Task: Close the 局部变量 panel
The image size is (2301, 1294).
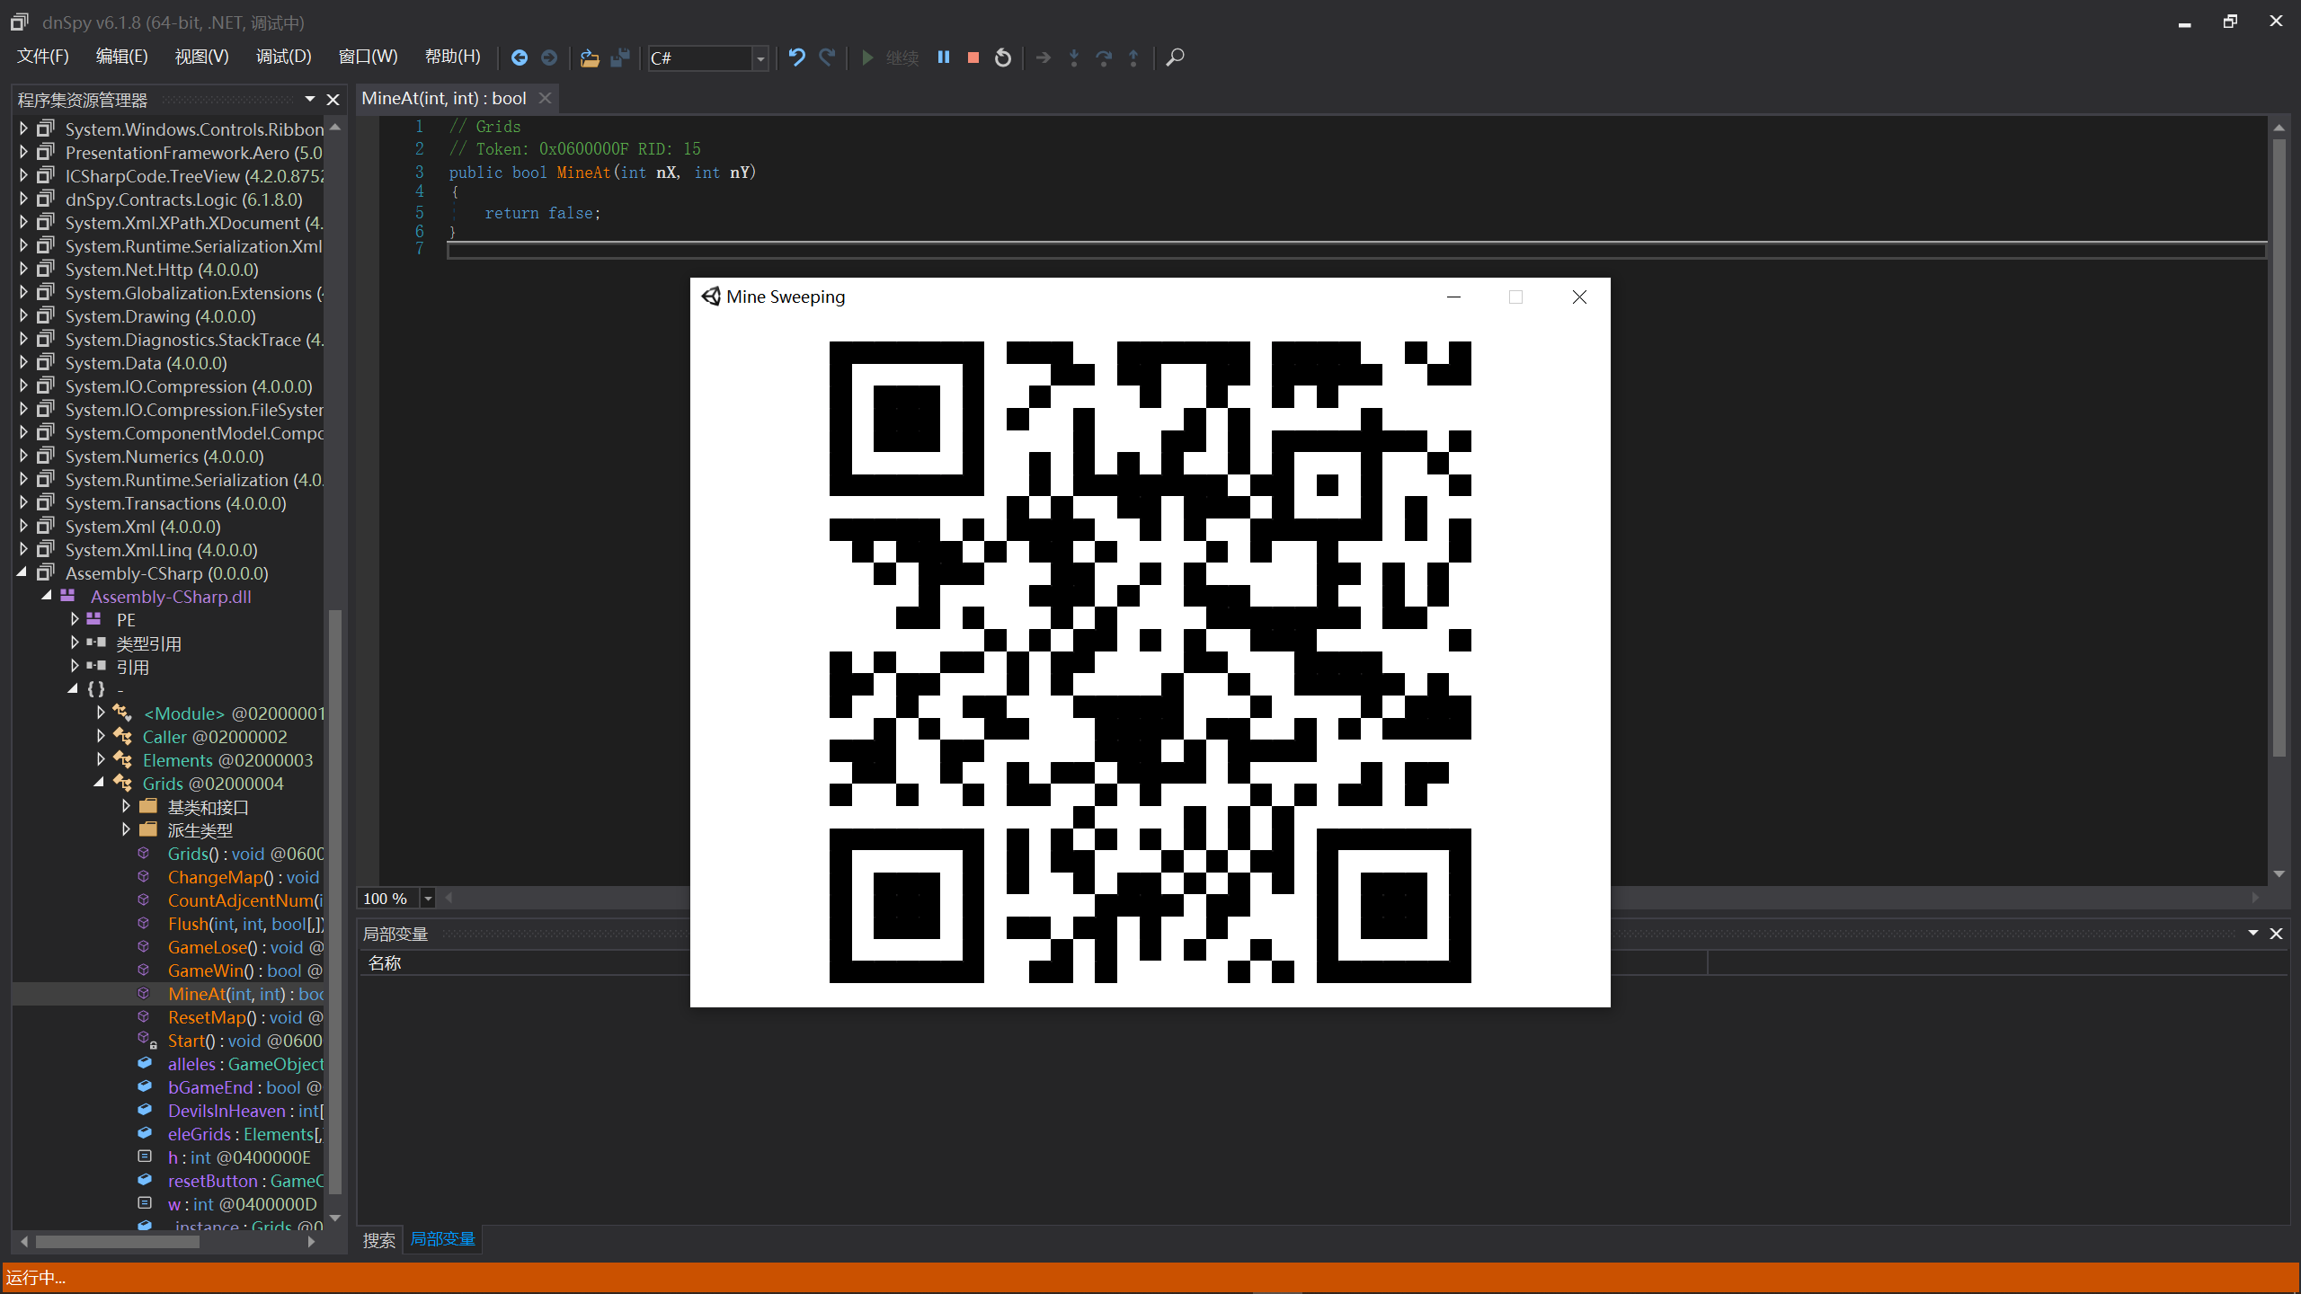Action: [2276, 934]
